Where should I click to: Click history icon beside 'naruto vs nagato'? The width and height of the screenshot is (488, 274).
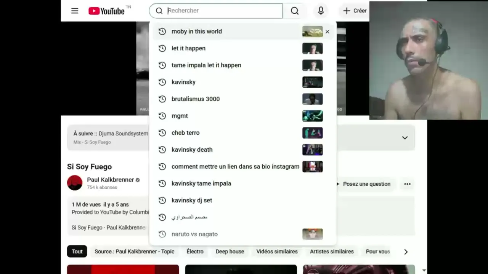coord(162,234)
